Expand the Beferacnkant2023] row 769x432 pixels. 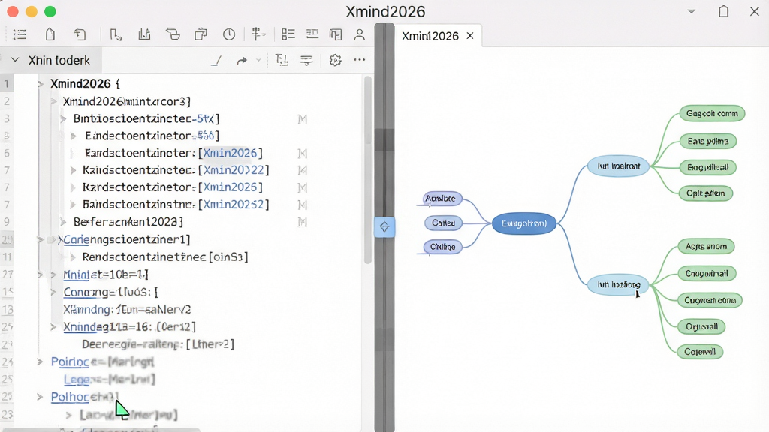click(63, 222)
